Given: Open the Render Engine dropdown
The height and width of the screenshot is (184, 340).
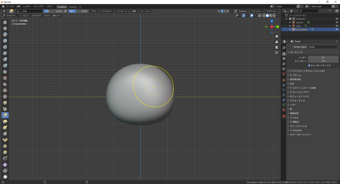Looking at the screenshot, I should click(323, 47).
